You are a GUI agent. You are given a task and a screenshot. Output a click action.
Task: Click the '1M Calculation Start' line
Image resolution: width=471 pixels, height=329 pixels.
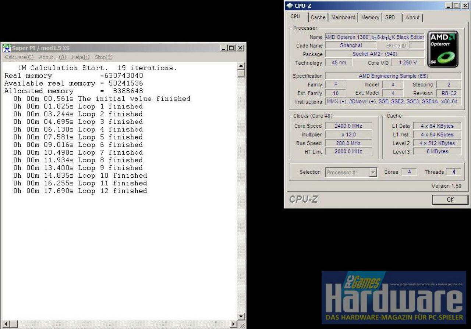point(98,68)
